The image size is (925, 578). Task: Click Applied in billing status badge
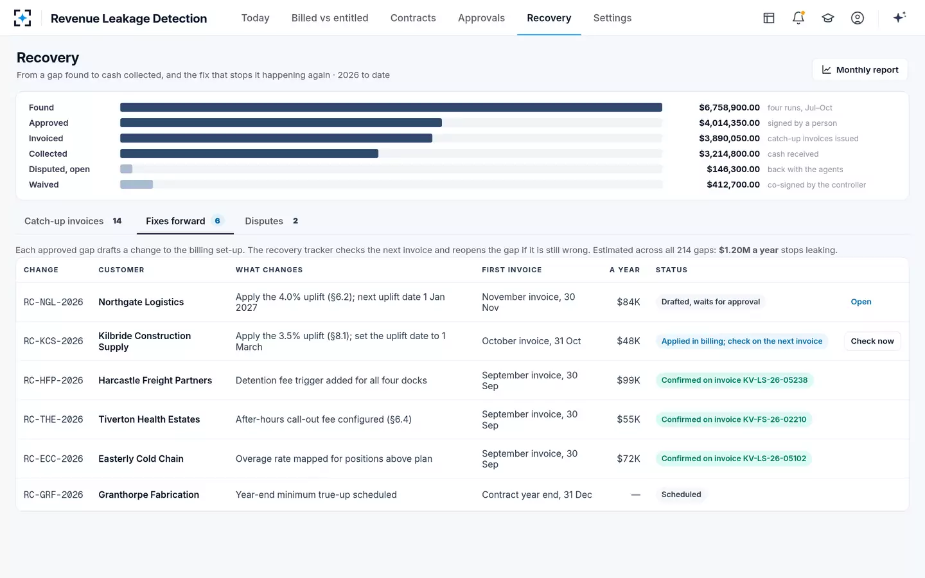click(742, 341)
